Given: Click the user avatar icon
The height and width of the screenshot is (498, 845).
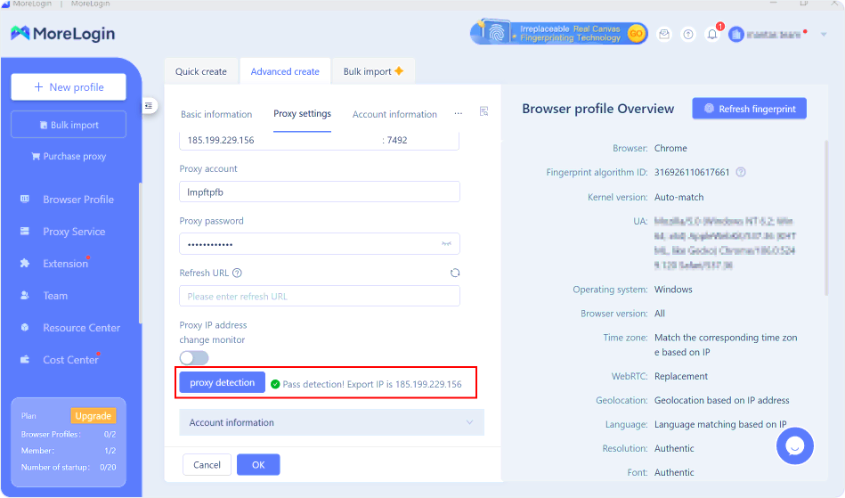Looking at the screenshot, I should 736,35.
